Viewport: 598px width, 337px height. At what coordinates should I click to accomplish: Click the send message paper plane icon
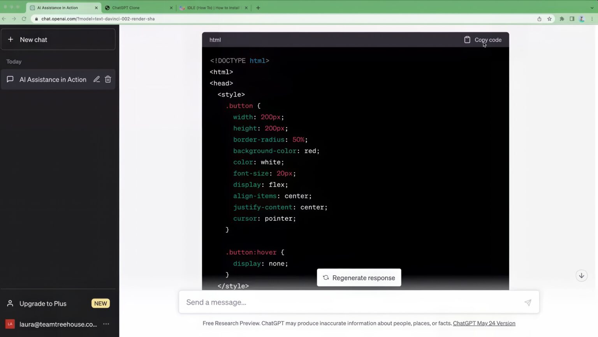(528, 302)
